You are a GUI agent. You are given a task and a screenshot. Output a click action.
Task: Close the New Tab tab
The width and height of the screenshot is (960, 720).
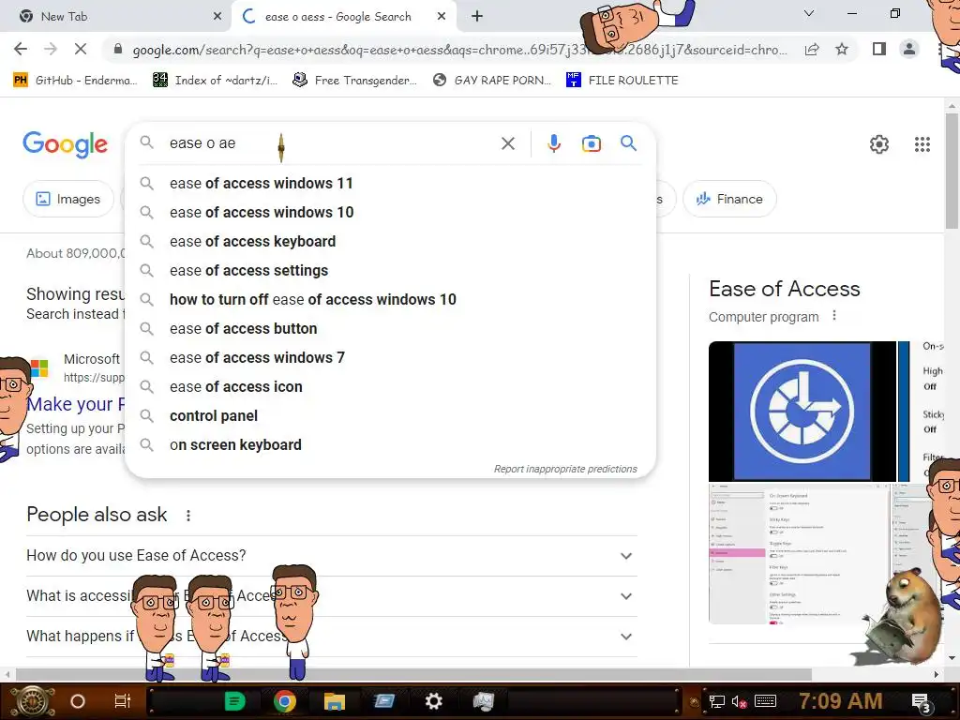[217, 17]
